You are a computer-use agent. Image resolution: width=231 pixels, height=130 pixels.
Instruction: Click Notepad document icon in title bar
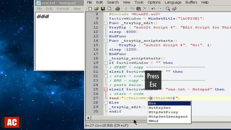[38, 3]
